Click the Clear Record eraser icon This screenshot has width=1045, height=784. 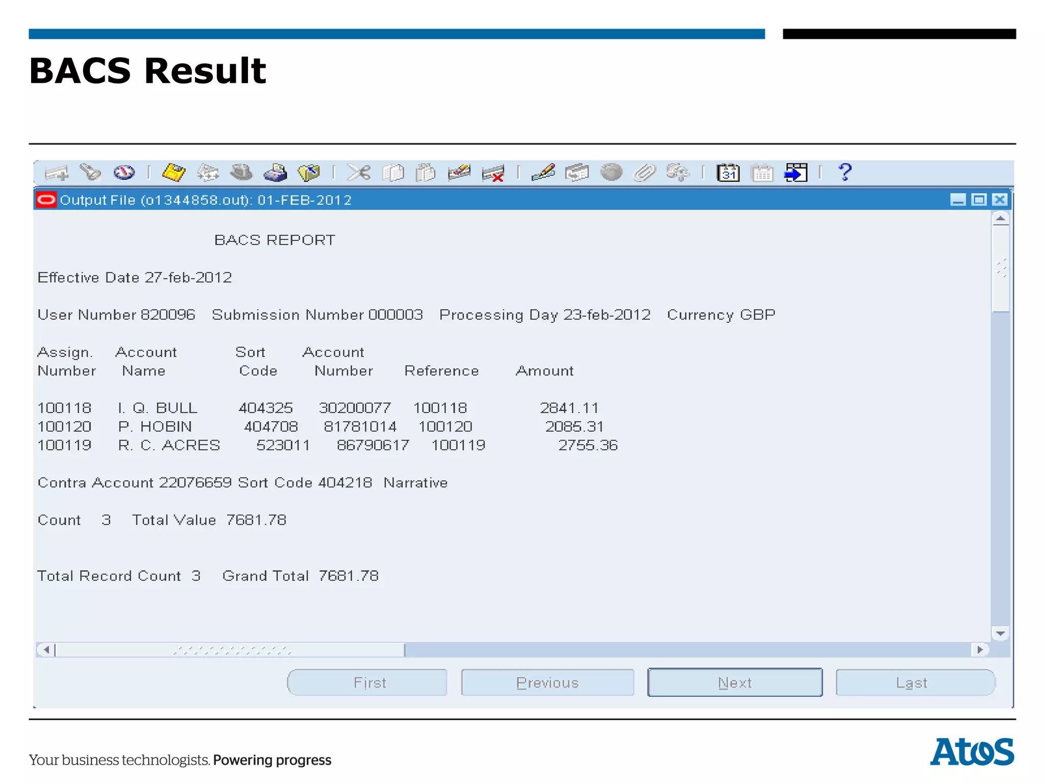pyautogui.click(x=459, y=173)
